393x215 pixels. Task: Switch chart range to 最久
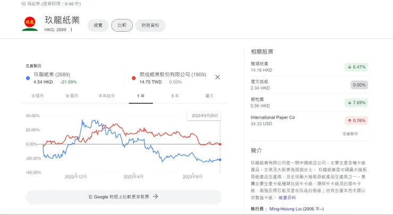pyautogui.click(x=210, y=96)
